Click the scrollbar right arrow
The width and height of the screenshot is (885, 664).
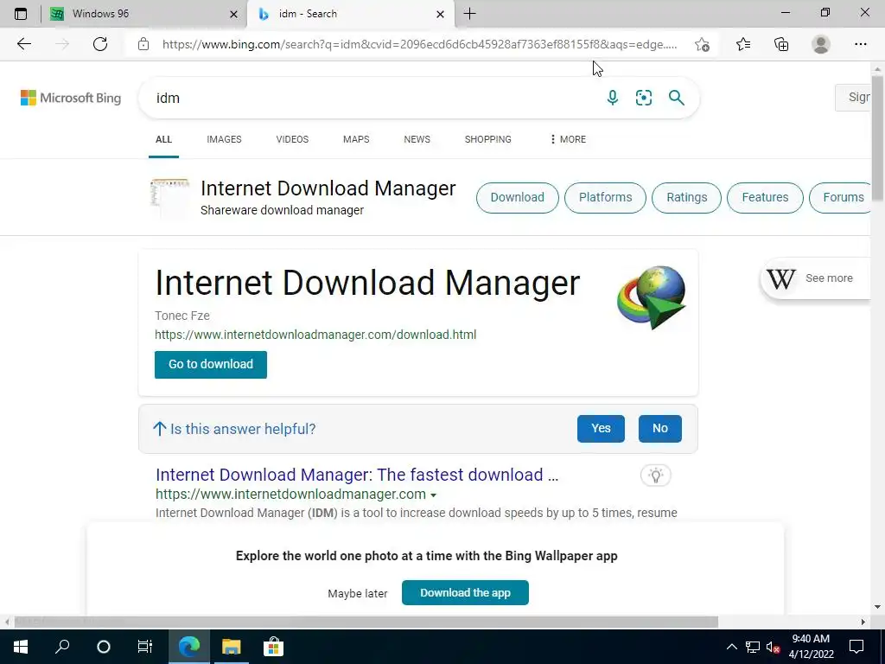click(863, 622)
